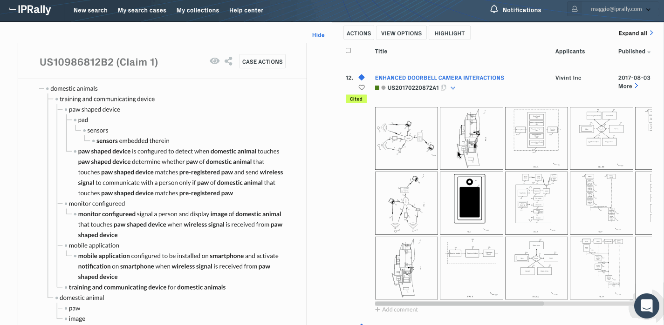Click the green status square next to US20170220872A1
664x325 pixels.
tap(377, 87)
